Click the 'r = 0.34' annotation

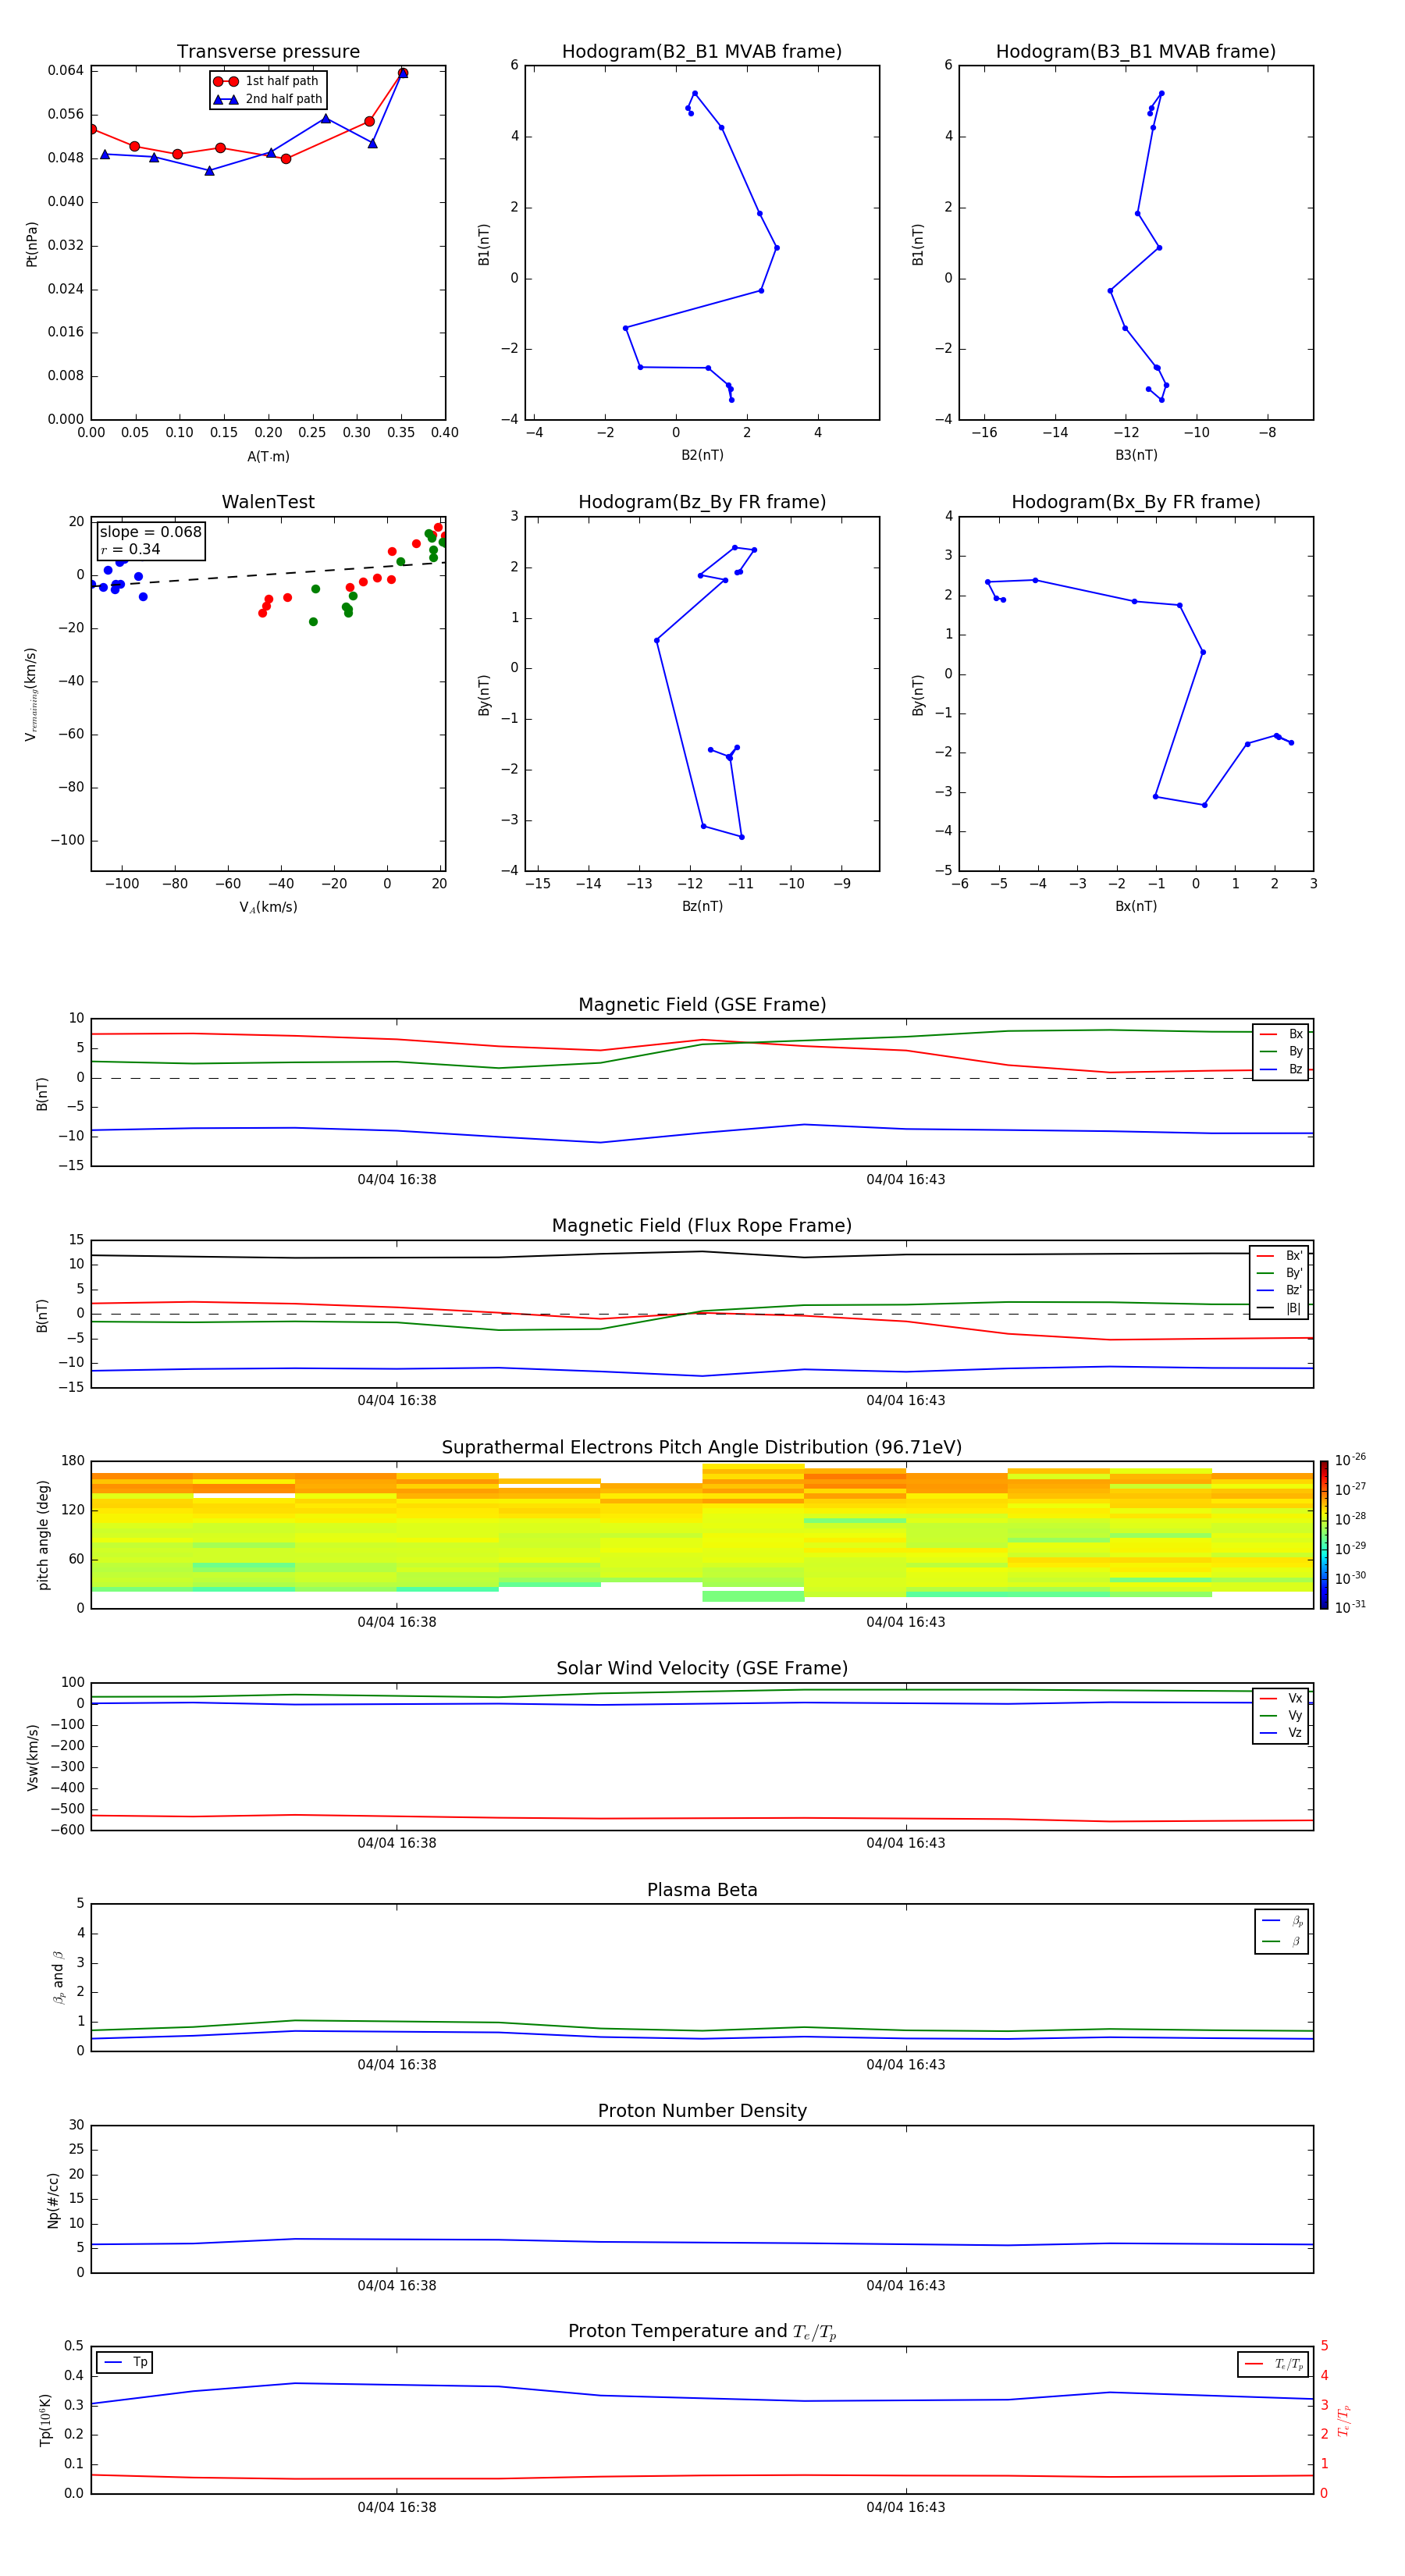tap(131, 549)
